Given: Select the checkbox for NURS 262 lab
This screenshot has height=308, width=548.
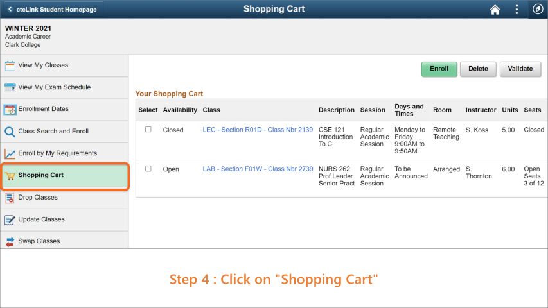Looking at the screenshot, I should coord(148,169).
